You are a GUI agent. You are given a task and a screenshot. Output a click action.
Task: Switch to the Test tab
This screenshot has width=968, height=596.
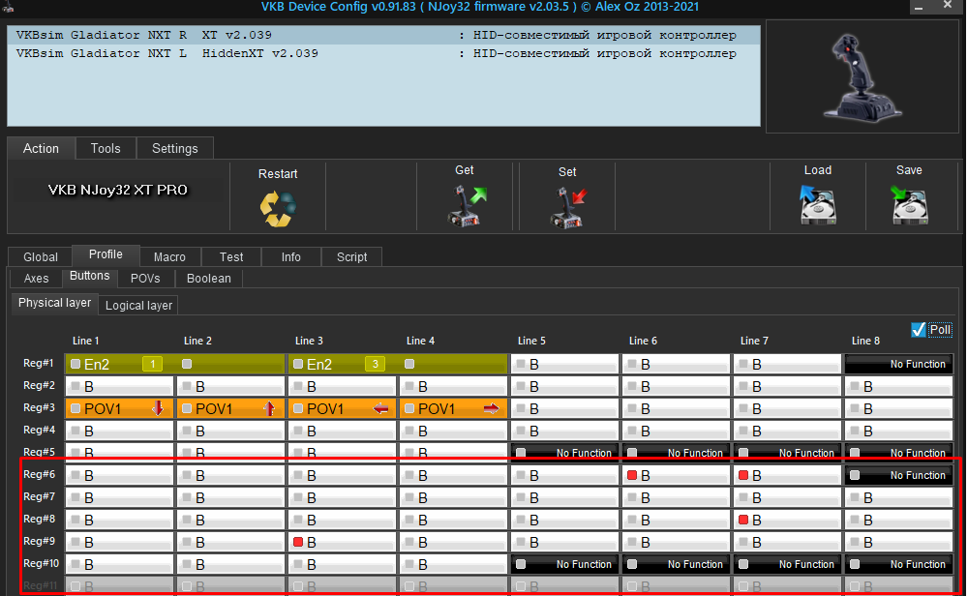pos(231,256)
